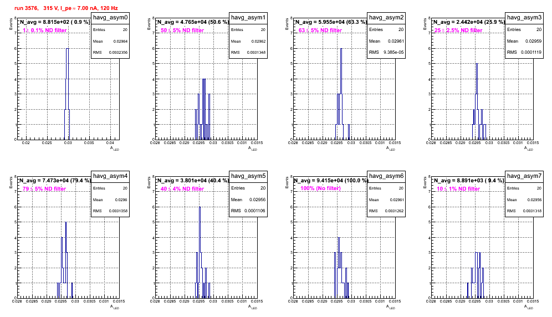Click Entries value 20 in havg_asym7 box
Image resolution: width=552 pixels, height=317 pixels.
[539, 188]
